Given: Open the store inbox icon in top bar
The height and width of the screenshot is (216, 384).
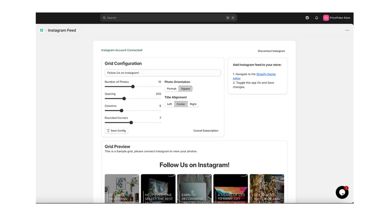Looking at the screenshot, I should tap(307, 18).
